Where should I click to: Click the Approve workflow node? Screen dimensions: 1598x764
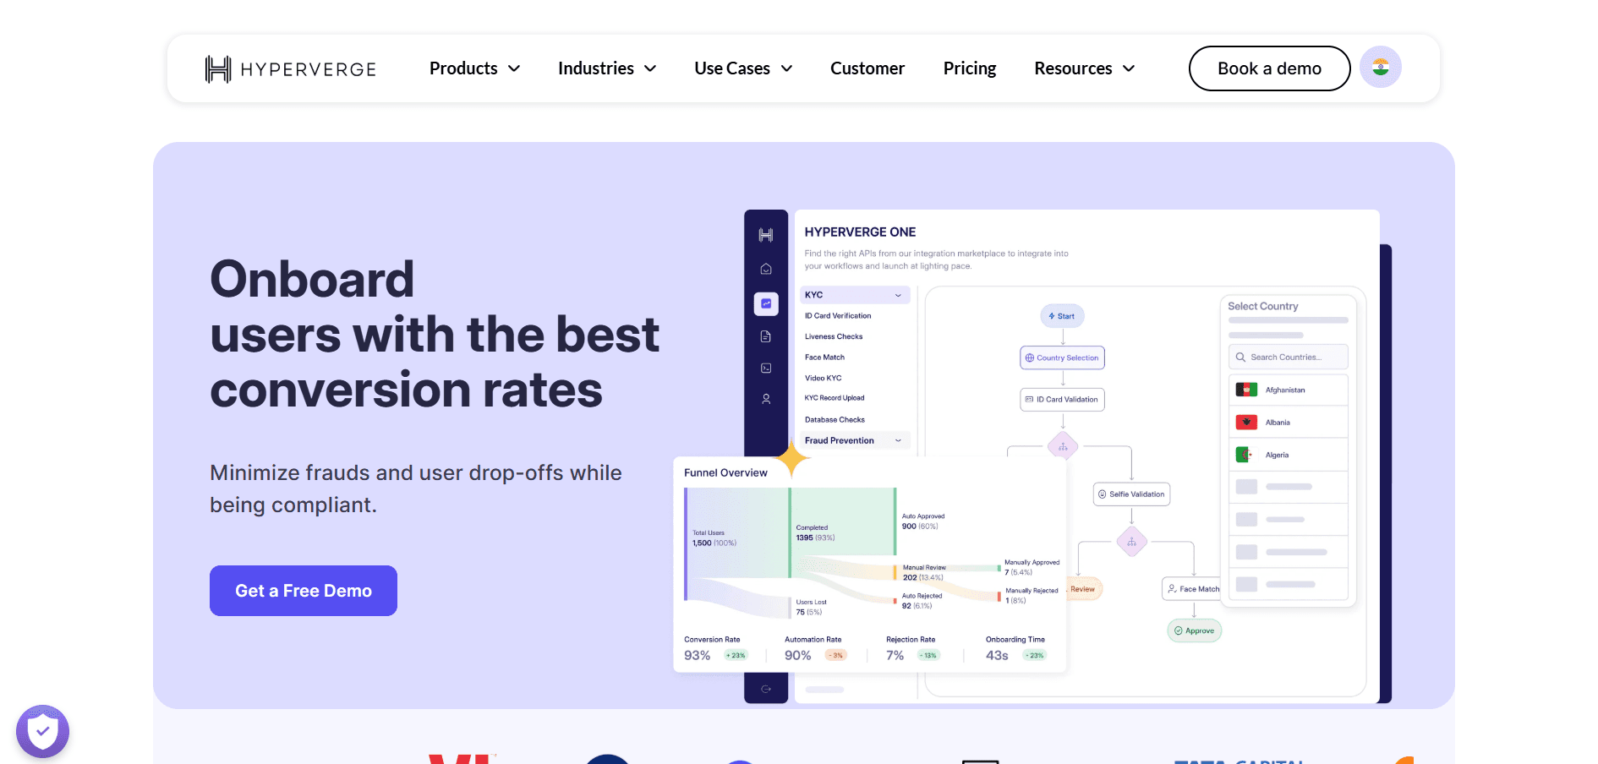coord(1194,630)
